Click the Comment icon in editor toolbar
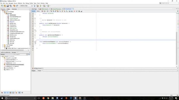Screen dimensions: 179x100 tap(79, 11)
